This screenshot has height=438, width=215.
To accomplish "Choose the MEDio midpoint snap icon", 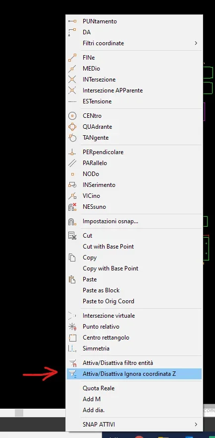I will coord(72,69).
